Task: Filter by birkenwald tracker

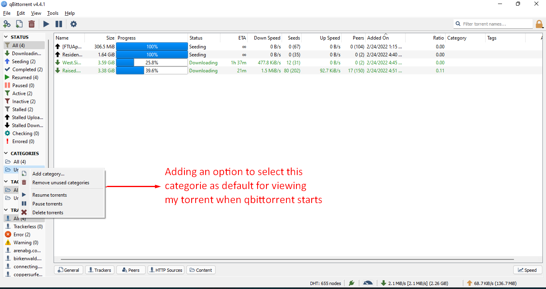Action: 24,259
